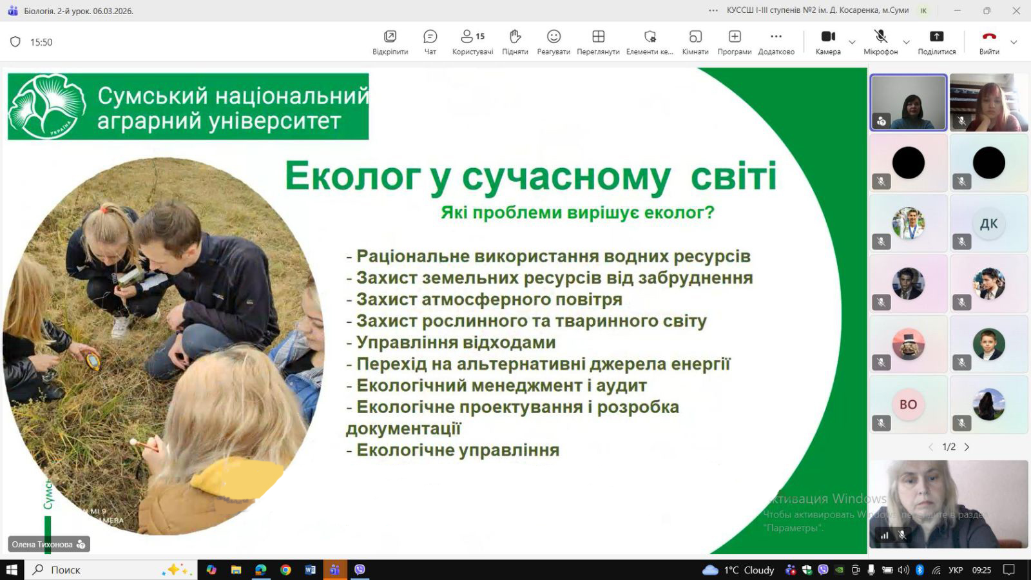The height and width of the screenshot is (580, 1031).
Task: Open the three-dot menu in the title bar
Action: 713,10
